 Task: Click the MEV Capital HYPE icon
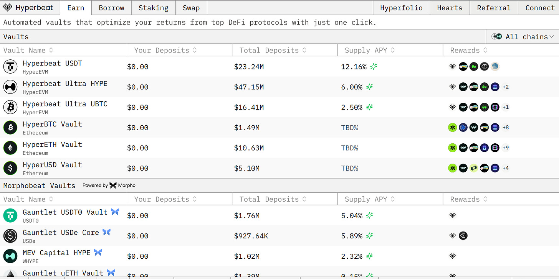10,256
